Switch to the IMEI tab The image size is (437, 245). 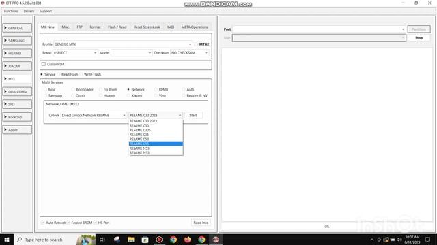pyautogui.click(x=171, y=27)
